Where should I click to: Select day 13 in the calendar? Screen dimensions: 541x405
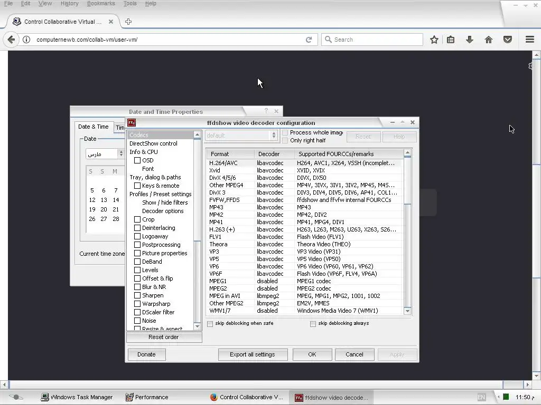point(104,200)
